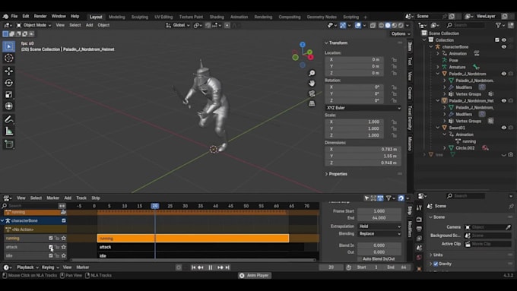The width and height of the screenshot is (517, 291).
Task: Open the XYZ Euler rotation mode dropdown
Action: pos(363,108)
